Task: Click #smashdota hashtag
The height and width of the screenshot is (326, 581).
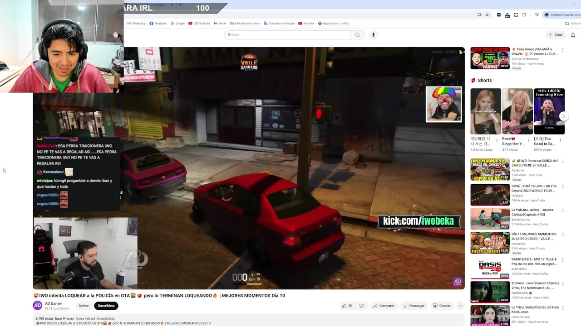Action: pos(105,319)
